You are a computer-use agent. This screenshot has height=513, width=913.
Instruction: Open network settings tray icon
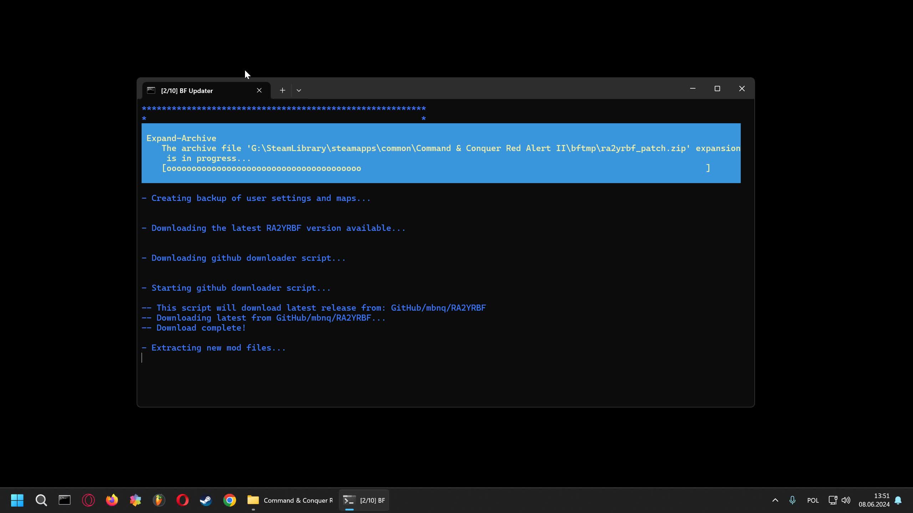point(833,500)
